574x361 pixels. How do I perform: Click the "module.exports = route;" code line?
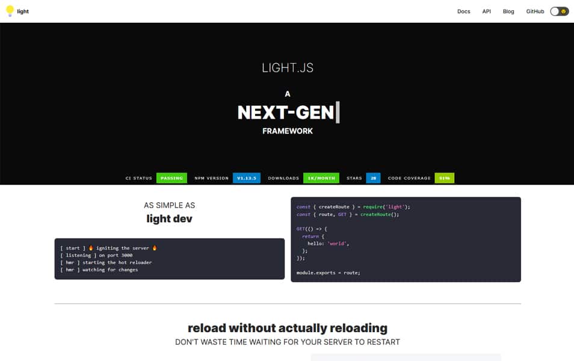[328, 273]
